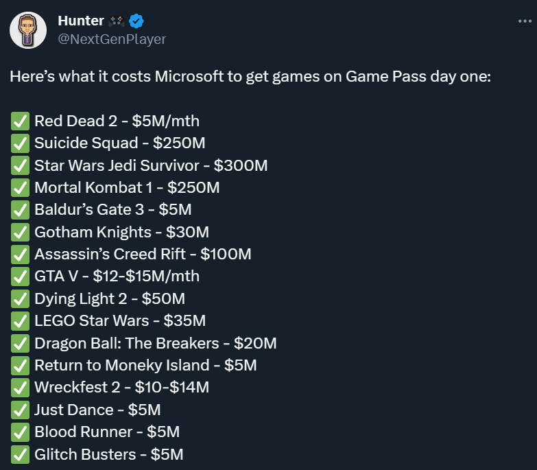Click the checkmark beside Wreckfest 2

[x=20, y=387]
